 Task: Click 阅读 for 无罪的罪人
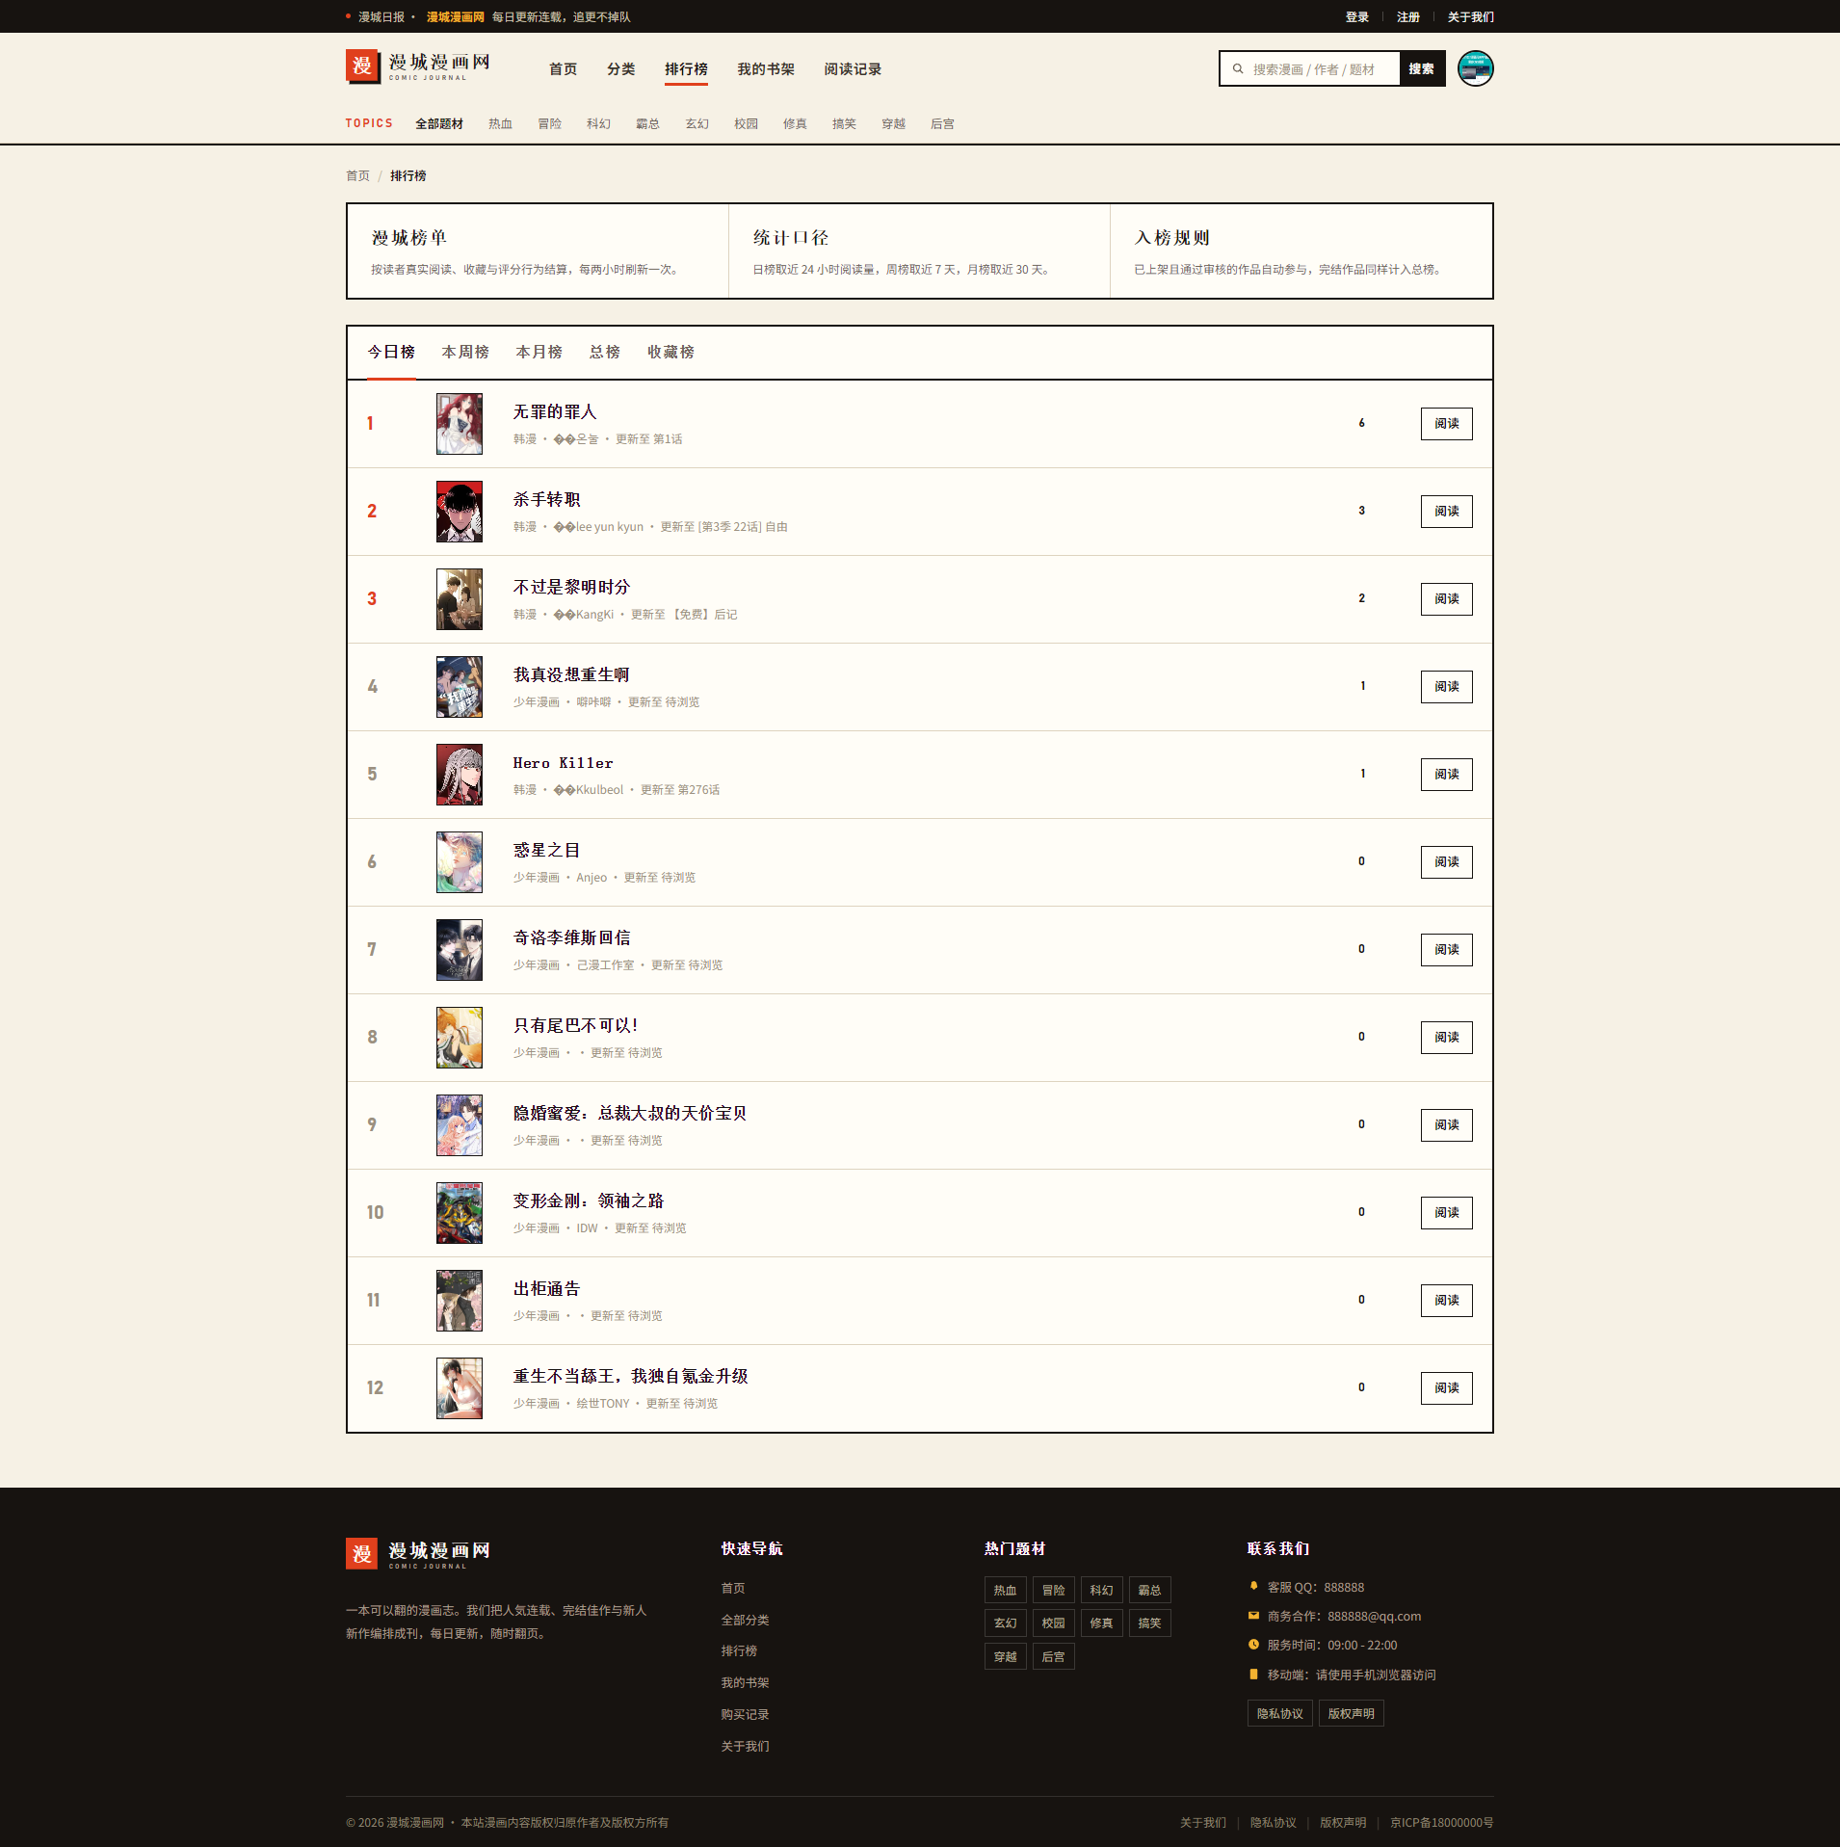(1446, 424)
